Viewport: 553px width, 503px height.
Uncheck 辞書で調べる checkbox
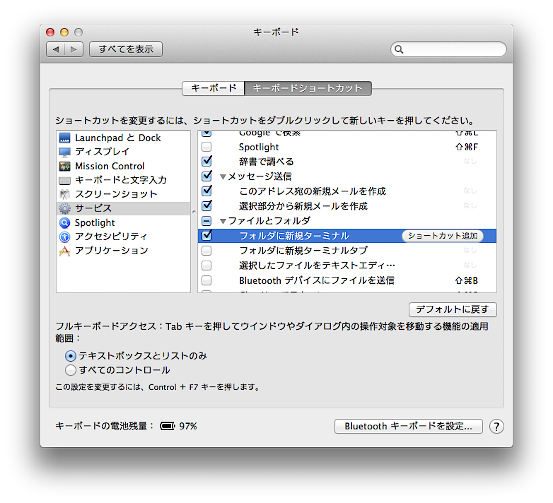(207, 162)
